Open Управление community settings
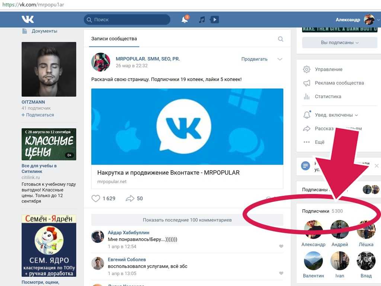Viewport: 381px width, 286px height. 329,69
